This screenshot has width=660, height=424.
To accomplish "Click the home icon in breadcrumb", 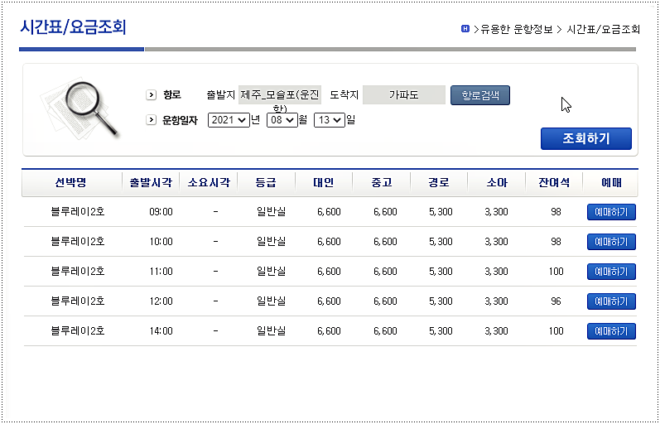I will 465,29.
